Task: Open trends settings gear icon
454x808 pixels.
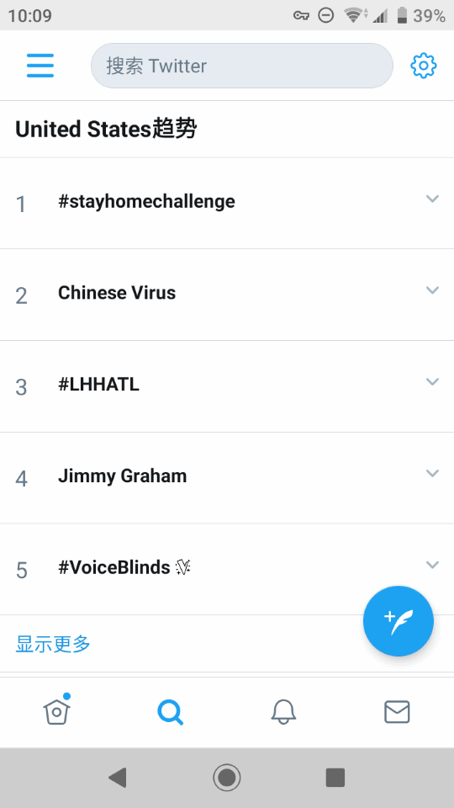Action: click(424, 66)
